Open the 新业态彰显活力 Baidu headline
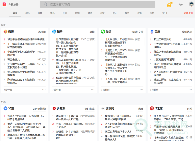 (162, 39)
